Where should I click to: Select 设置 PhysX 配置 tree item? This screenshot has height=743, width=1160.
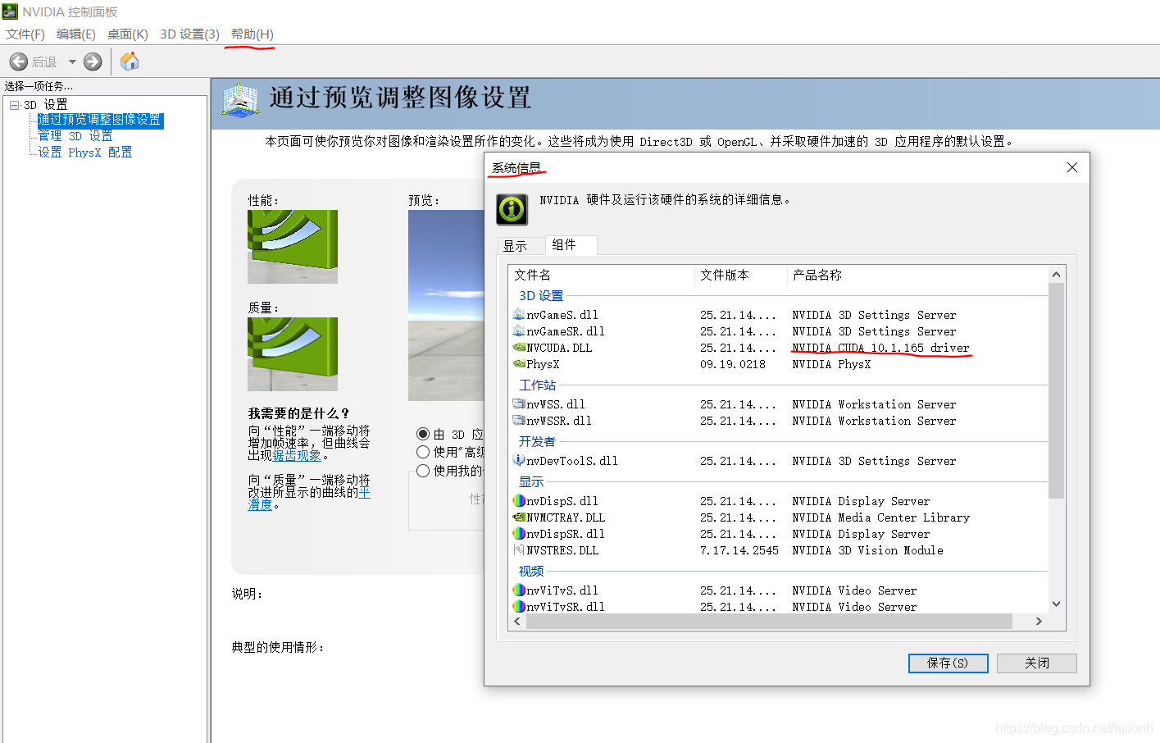(84, 152)
